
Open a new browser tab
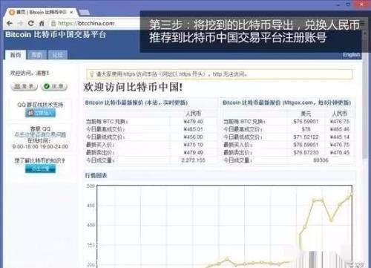tap(84, 13)
